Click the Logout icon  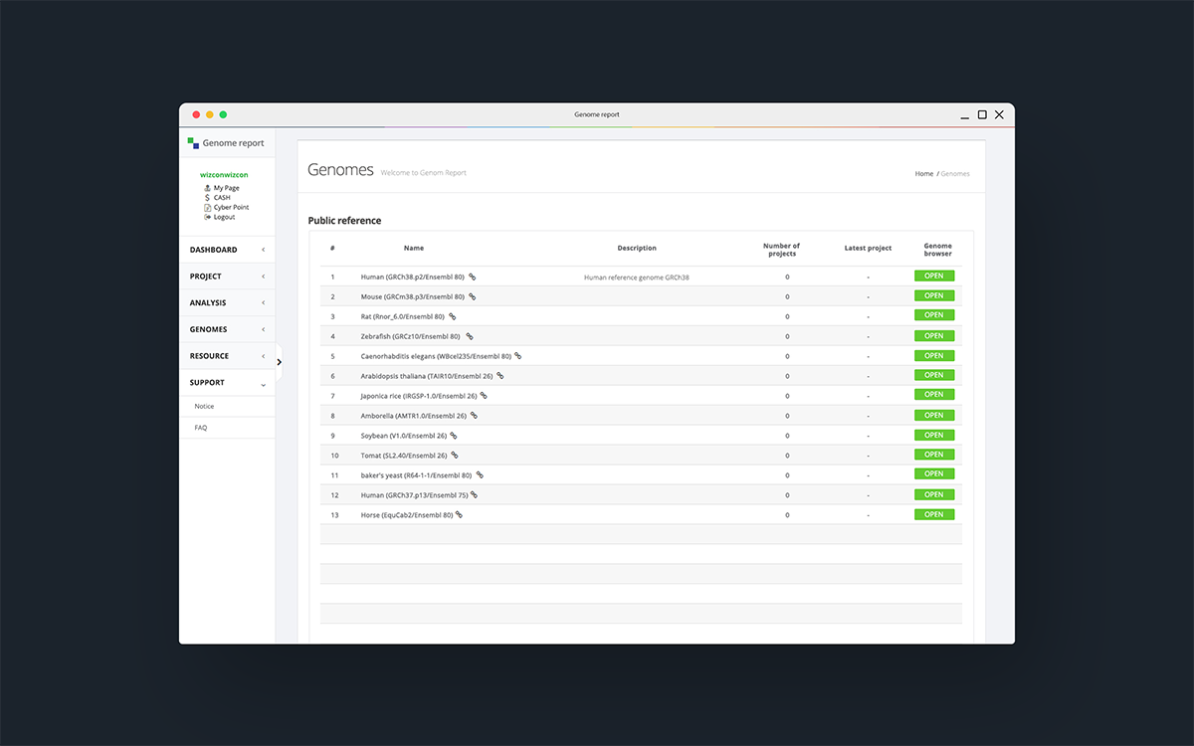tap(207, 217)
